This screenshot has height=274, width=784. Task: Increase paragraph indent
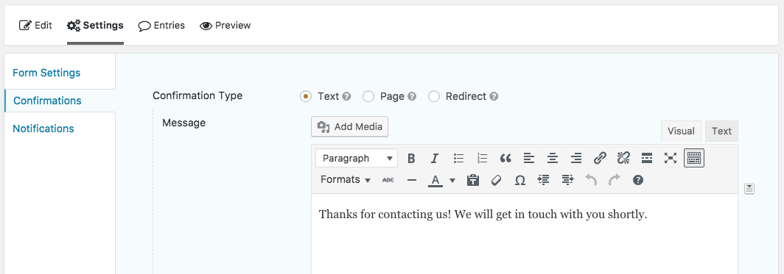coord(567,180)
